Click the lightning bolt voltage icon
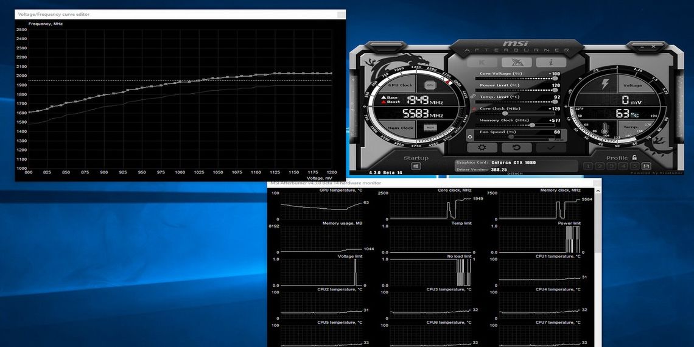The height and width of the screenshot is (347, 694). click(605, 84)
